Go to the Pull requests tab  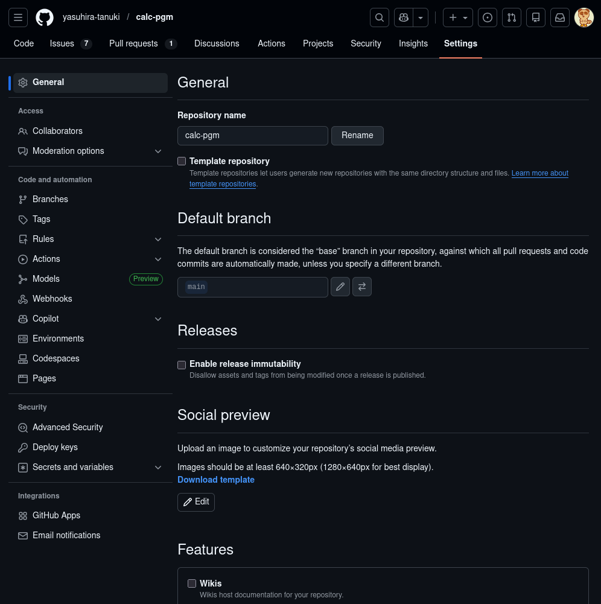[x=133, y=43]
